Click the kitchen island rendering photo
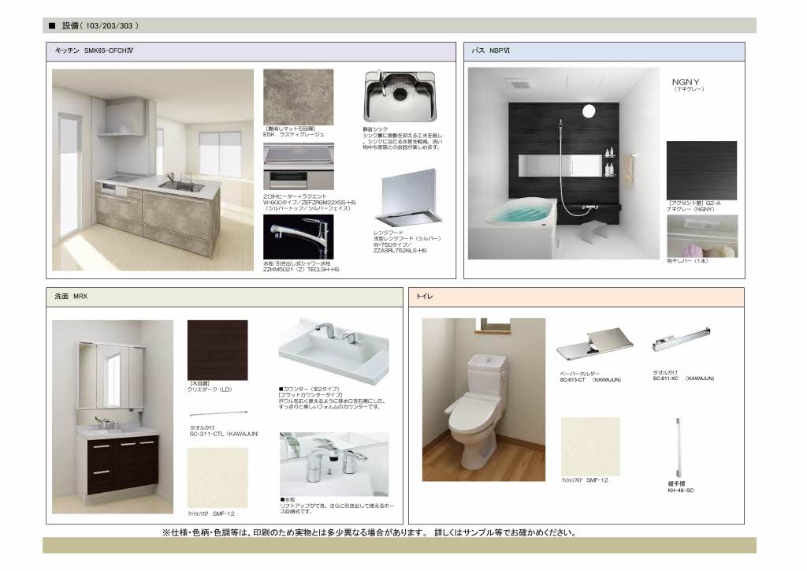The width and height of the screenshot is (807, 571). coord(153,170)
